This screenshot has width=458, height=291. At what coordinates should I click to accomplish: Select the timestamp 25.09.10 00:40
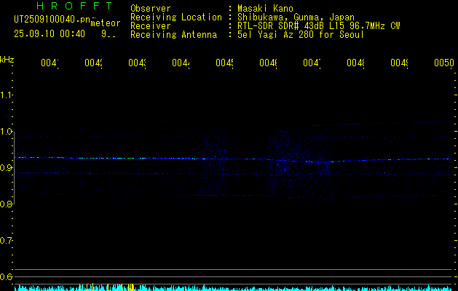tap(50, 34)
